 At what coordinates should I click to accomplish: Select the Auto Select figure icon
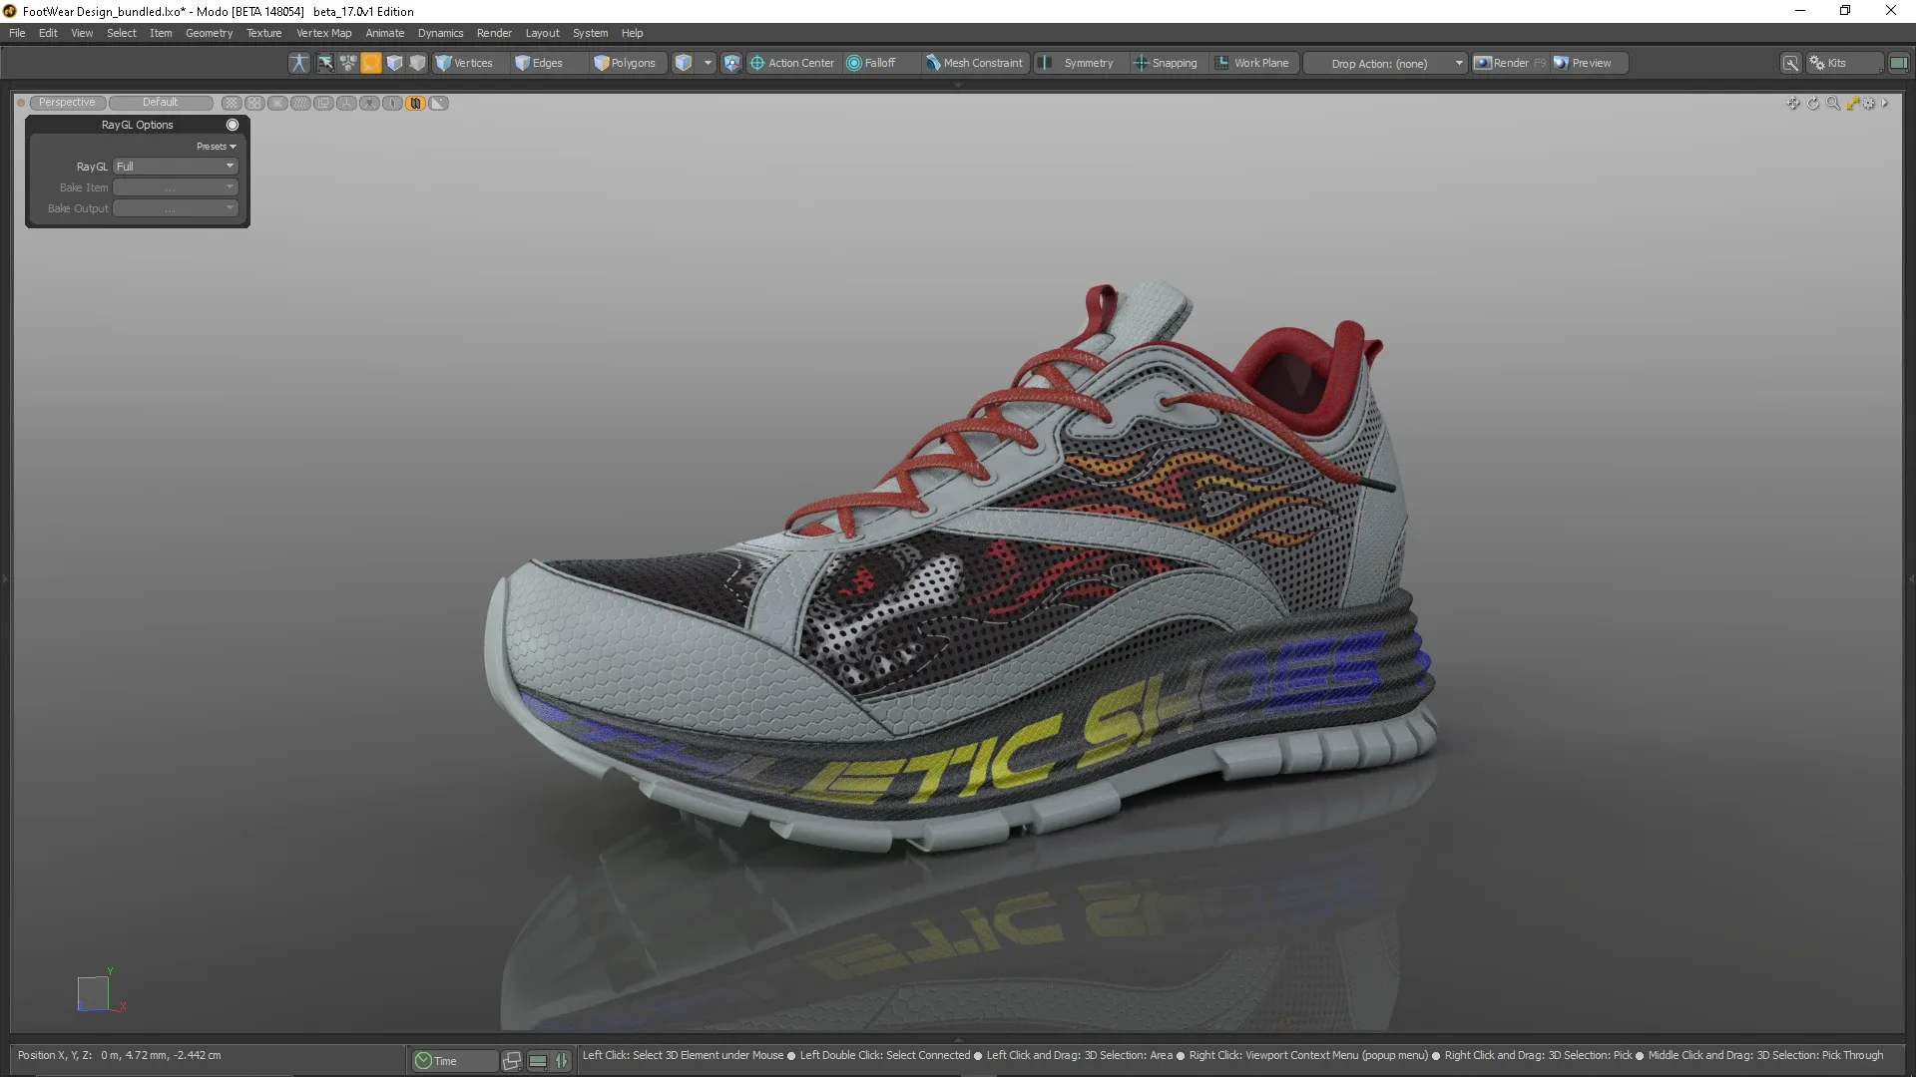click(298, 63)
